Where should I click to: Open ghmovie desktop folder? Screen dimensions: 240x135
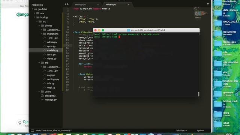coord(218,94)
